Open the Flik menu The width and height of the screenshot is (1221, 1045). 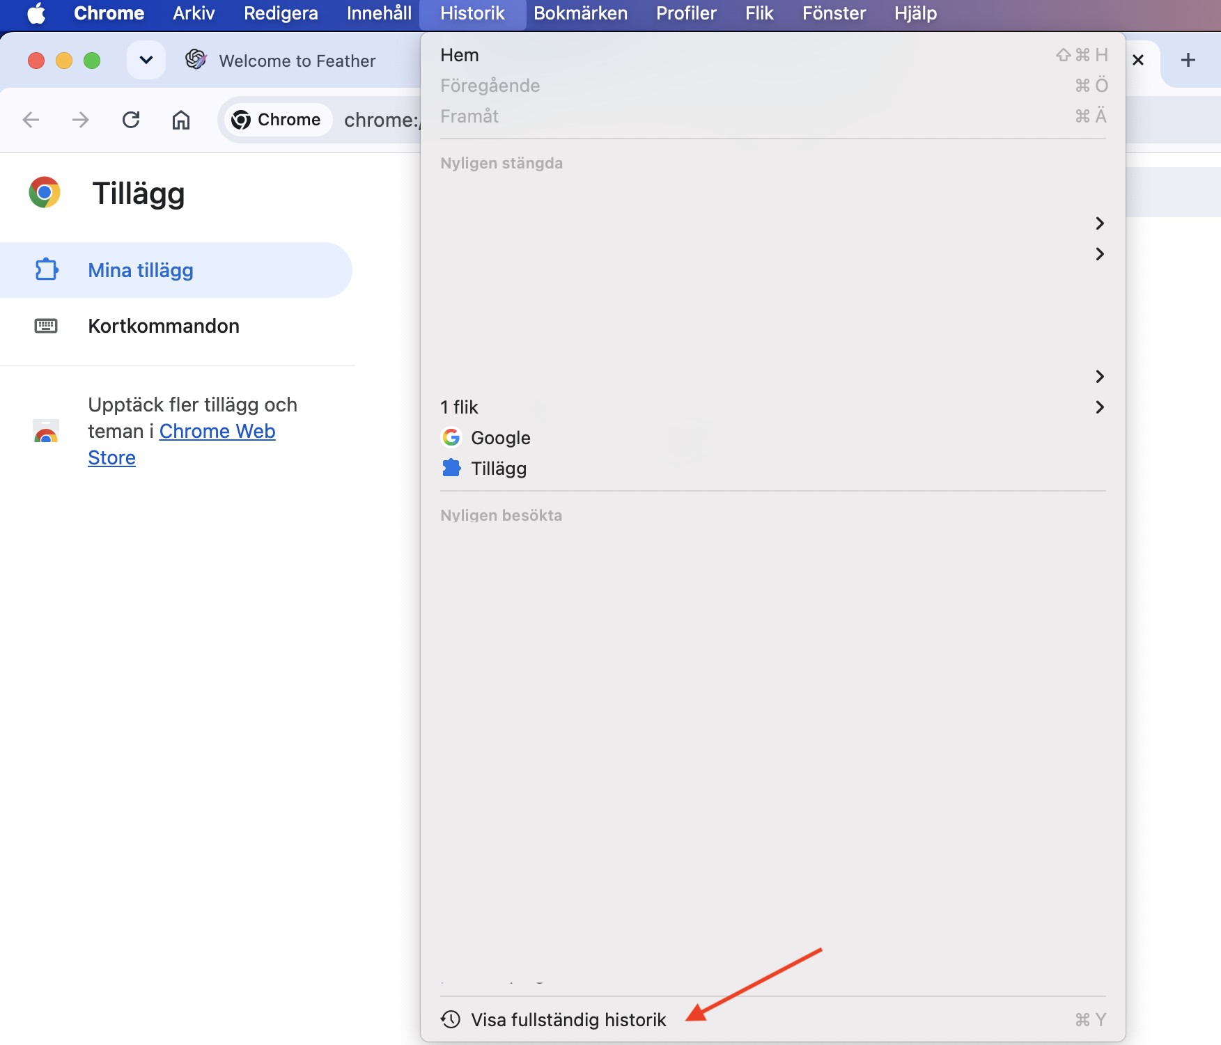[x=759, y=13]
